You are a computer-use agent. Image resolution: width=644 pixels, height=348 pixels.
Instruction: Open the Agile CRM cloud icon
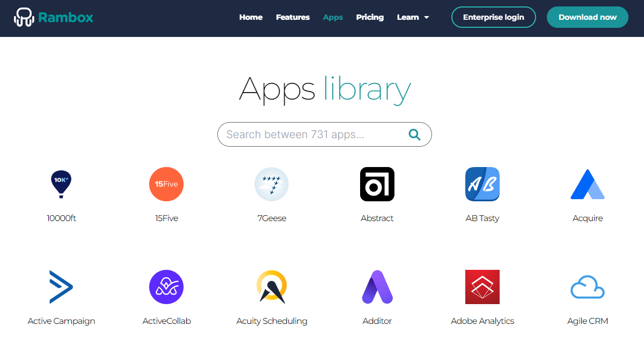tap(588, 288)
